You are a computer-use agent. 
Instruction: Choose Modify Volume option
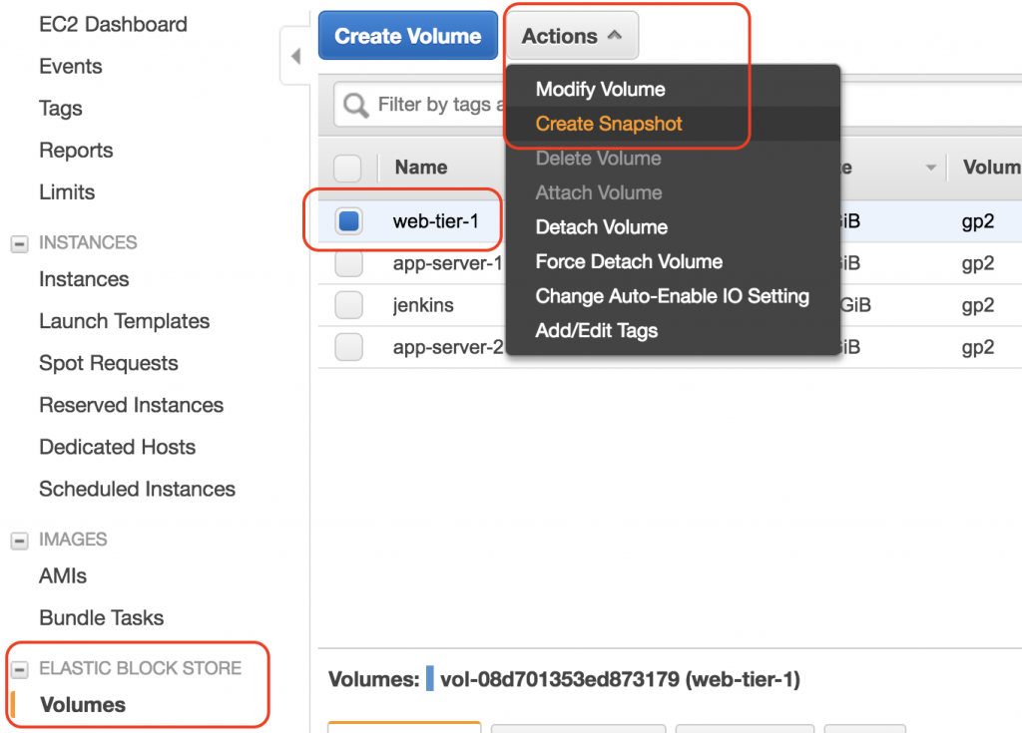click(600, 89)
